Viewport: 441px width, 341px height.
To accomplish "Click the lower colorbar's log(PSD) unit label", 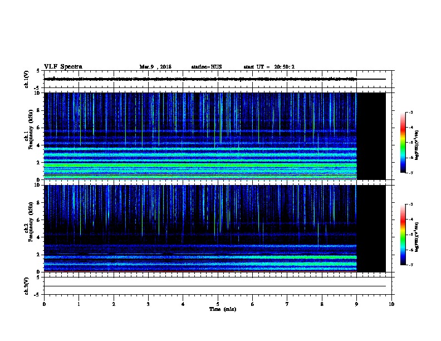I will [416, 237].
